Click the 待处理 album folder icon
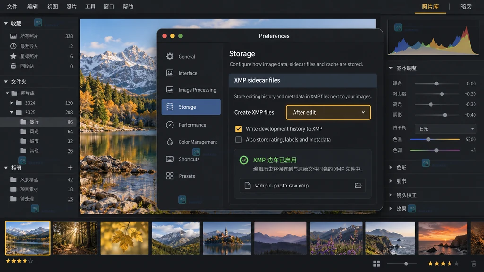 coord(13,199)
